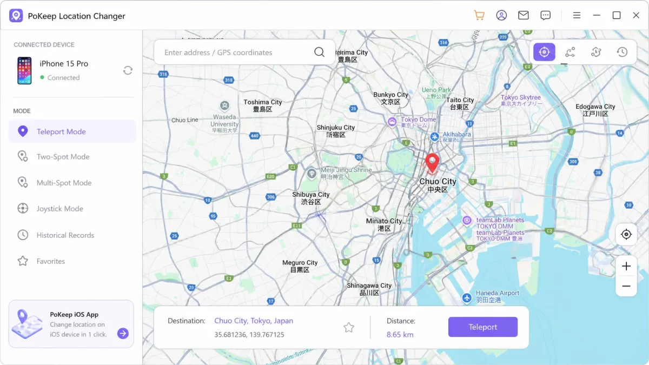Screen dimensions: 649x365
Task: Click the Historical Records clock icon
Action: click(x=23, y=235)
